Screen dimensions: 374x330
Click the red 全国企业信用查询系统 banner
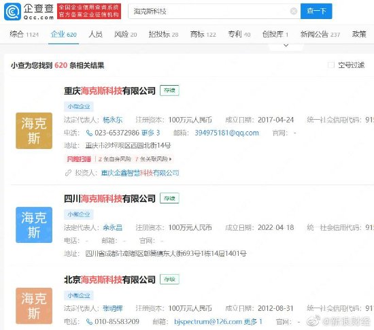tap(89, 11)
